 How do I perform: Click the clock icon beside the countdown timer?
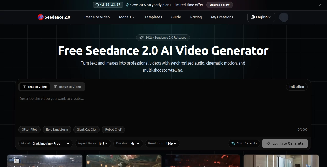tap(97, 5)
